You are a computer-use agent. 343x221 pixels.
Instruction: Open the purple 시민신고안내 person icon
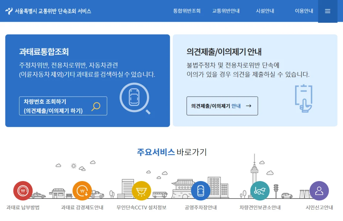coord(319,190)
